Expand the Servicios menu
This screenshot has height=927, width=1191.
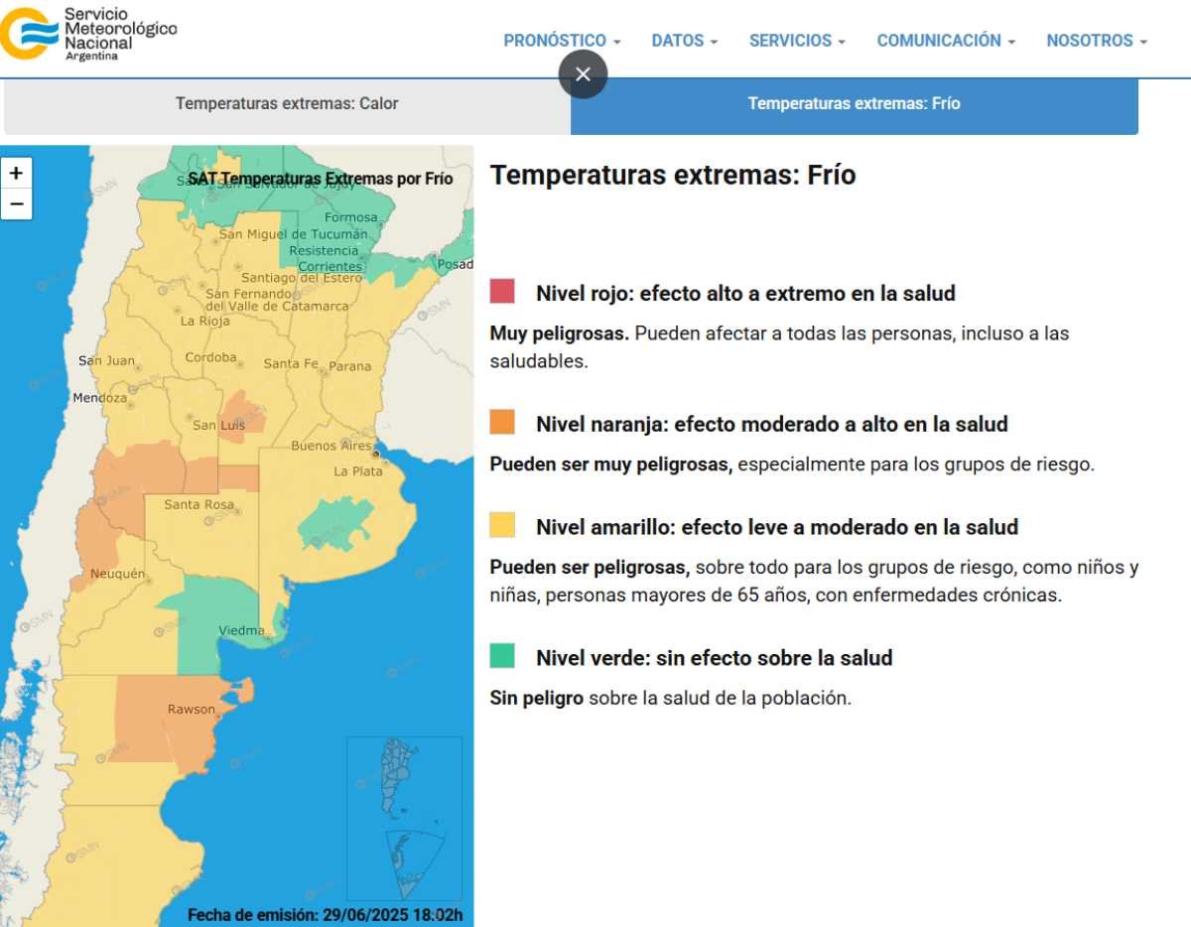pos(797,41)
